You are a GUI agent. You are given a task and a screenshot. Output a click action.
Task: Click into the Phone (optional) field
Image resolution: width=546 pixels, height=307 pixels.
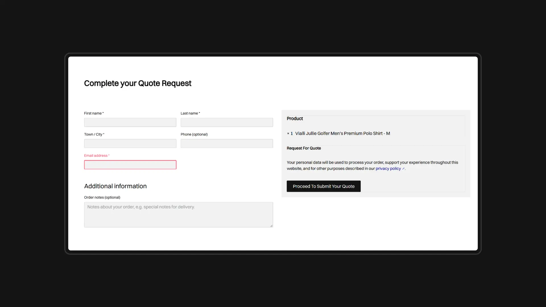tap(227, 144)
